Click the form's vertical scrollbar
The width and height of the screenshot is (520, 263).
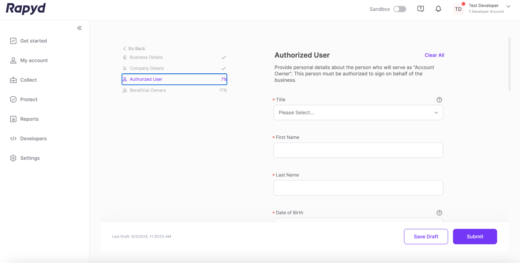pos(509,64)
